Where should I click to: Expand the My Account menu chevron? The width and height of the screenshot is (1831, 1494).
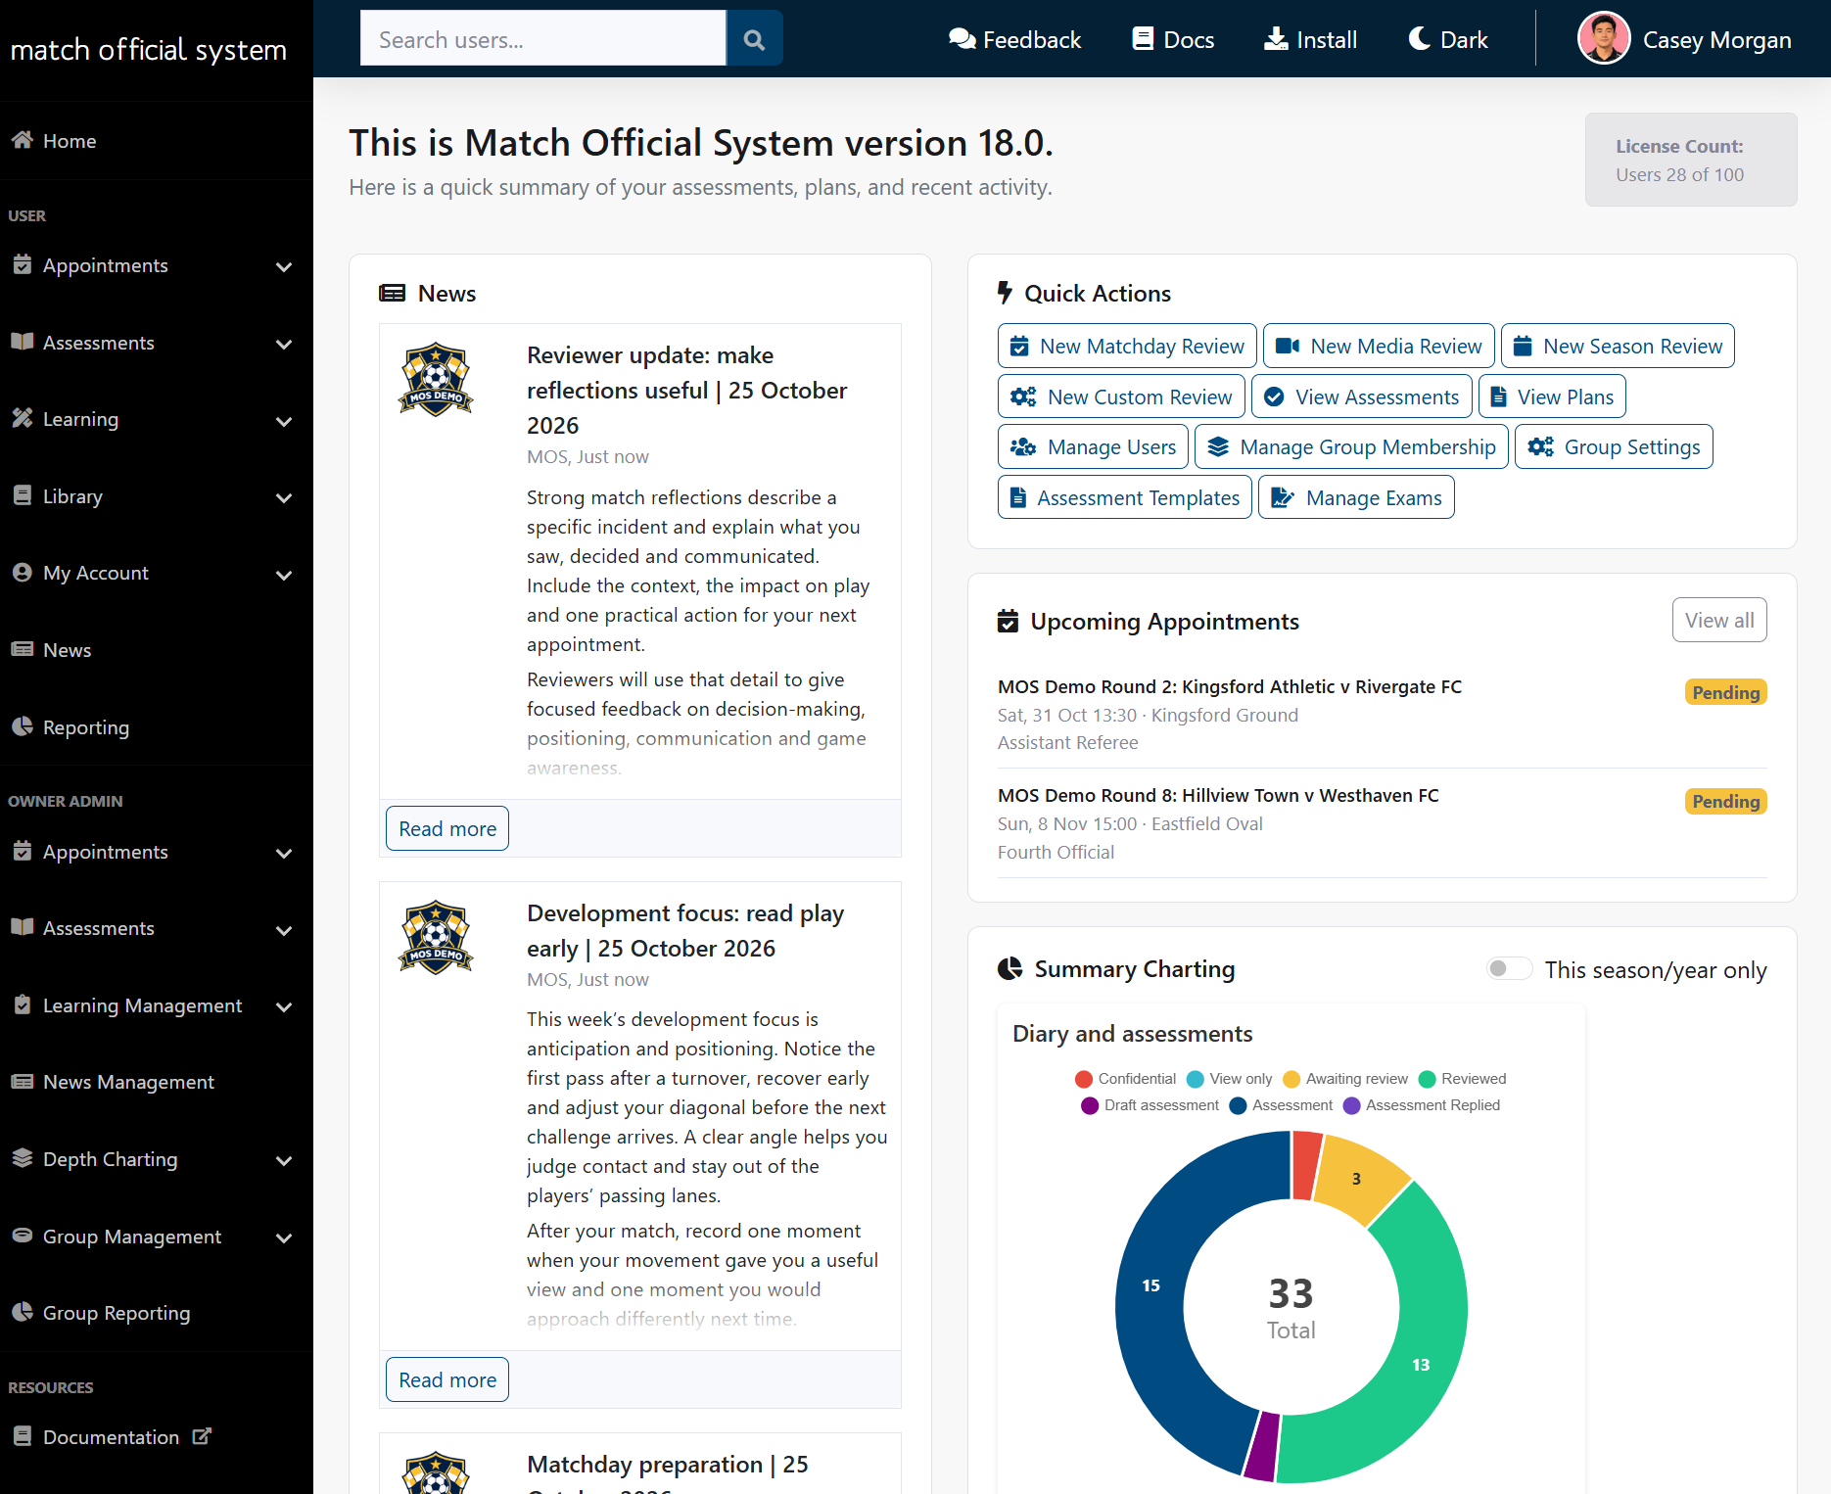point(284,575)
